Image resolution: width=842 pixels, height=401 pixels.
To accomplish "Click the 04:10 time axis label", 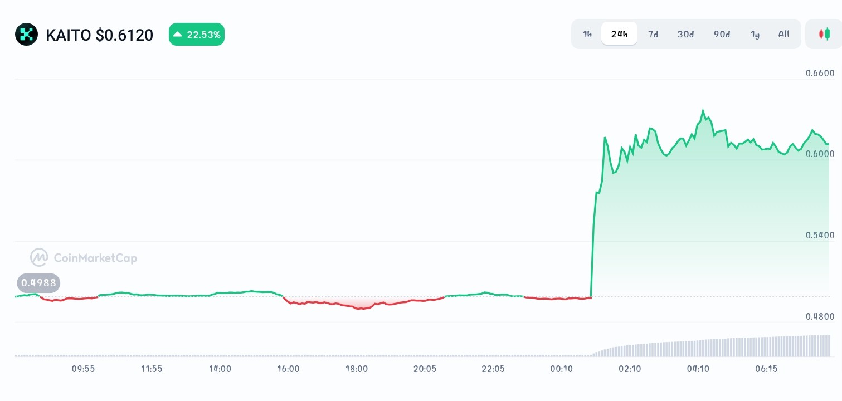I will pyautogui.click(x=698, y=369).
